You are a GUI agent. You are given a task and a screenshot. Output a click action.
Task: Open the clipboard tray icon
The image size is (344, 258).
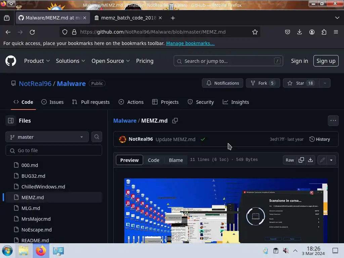click(276, 251)
